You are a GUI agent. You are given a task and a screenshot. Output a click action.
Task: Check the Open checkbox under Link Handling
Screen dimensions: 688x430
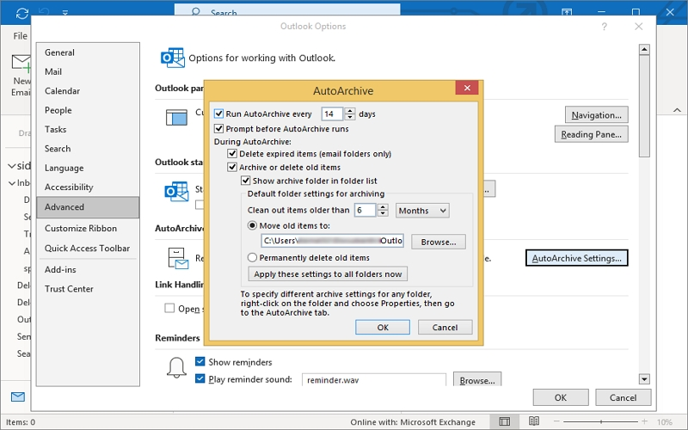(x=169, y=308)
